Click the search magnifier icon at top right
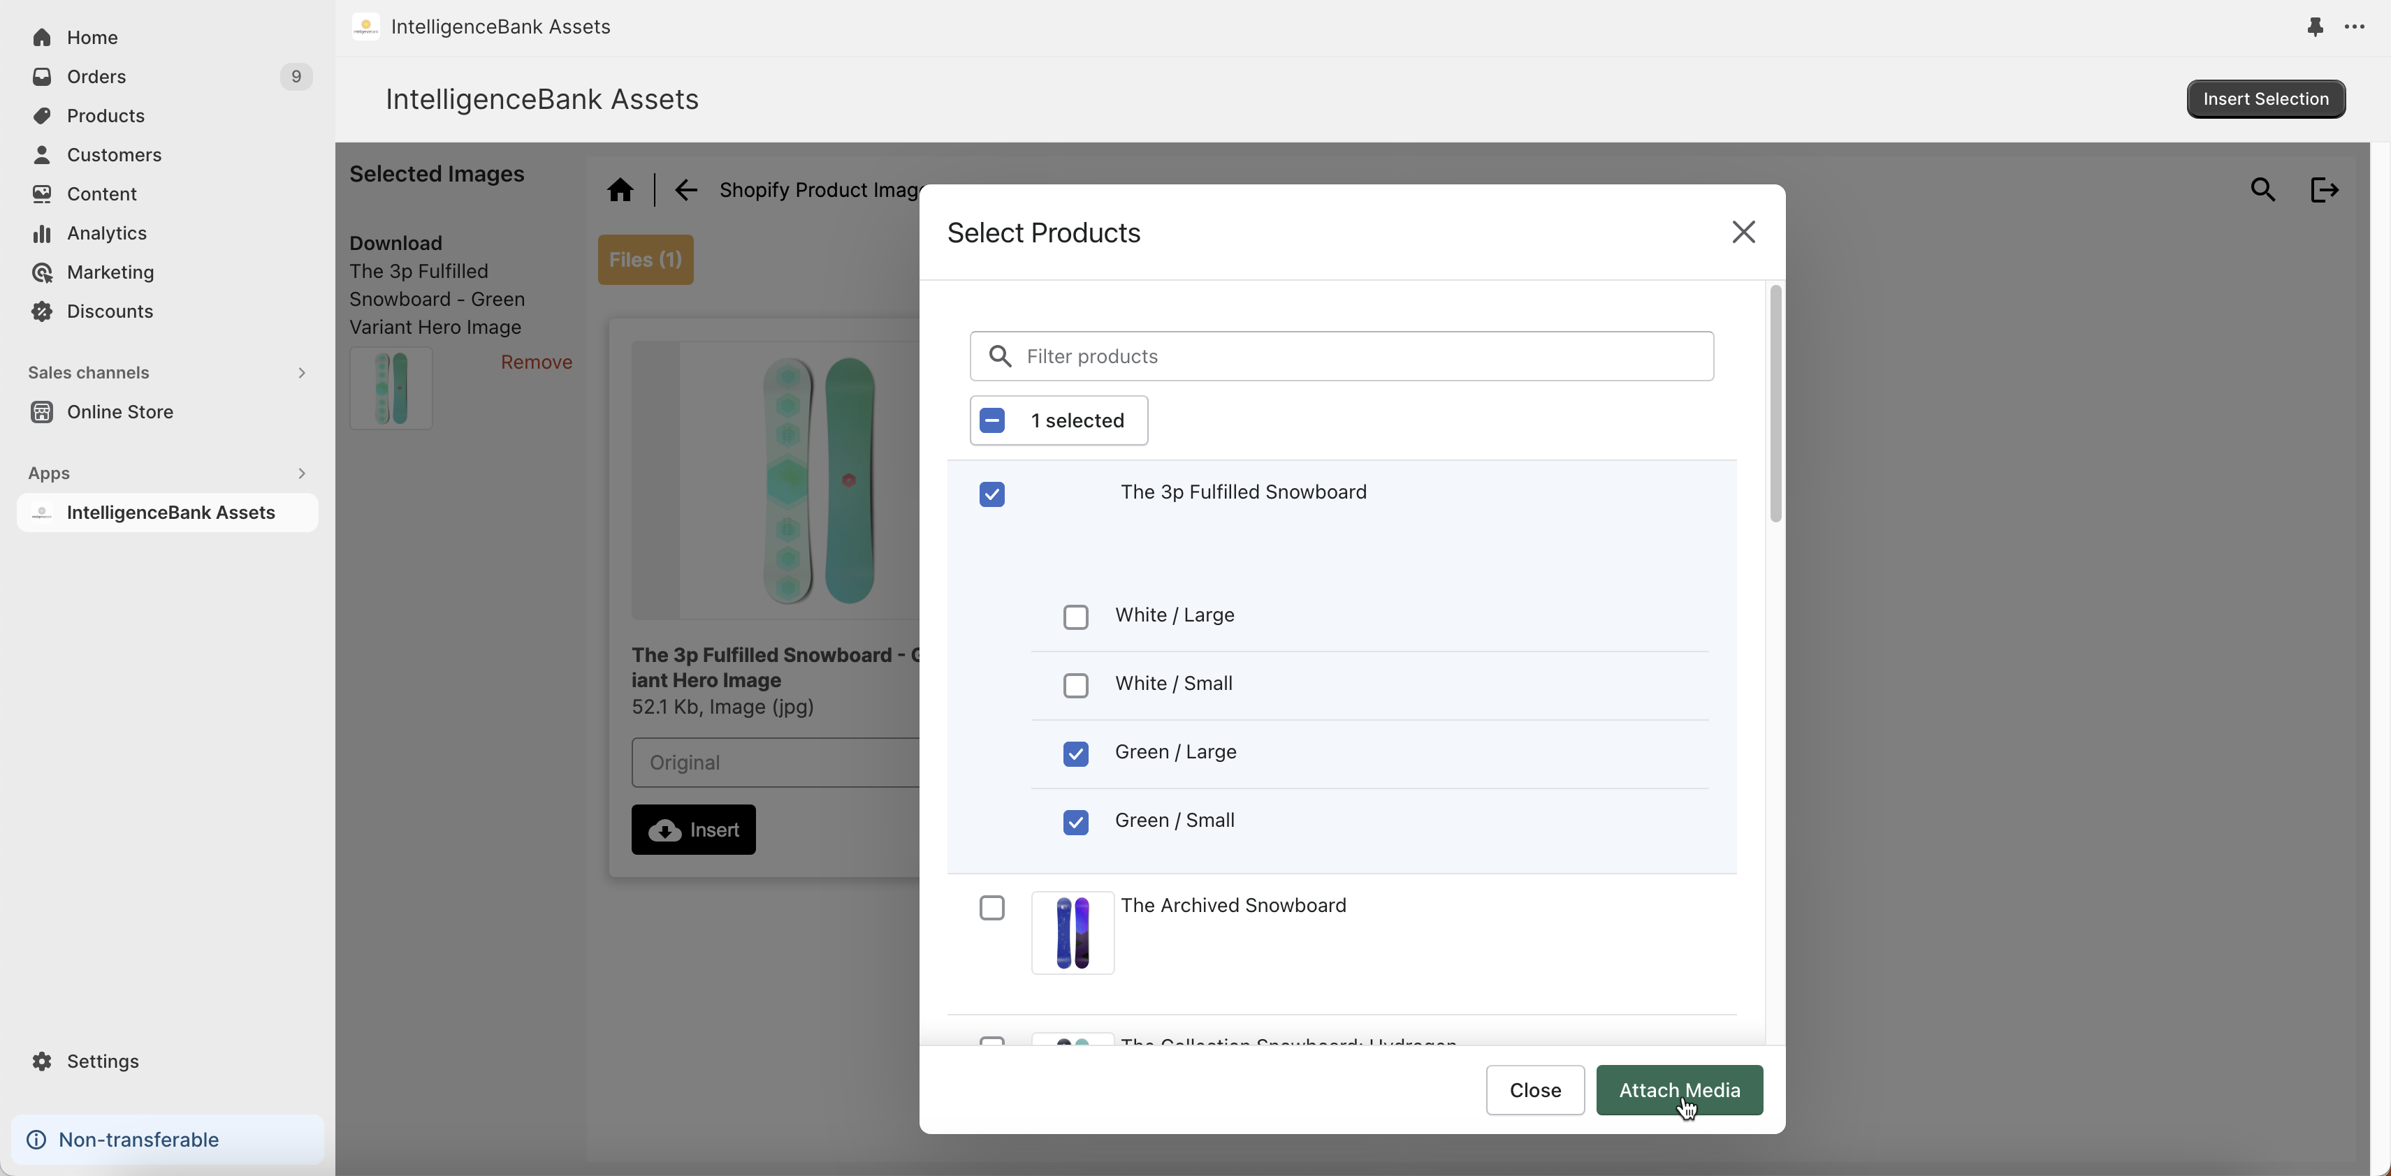This screenshot has height=1176, width=2391. pos(2263,190)
